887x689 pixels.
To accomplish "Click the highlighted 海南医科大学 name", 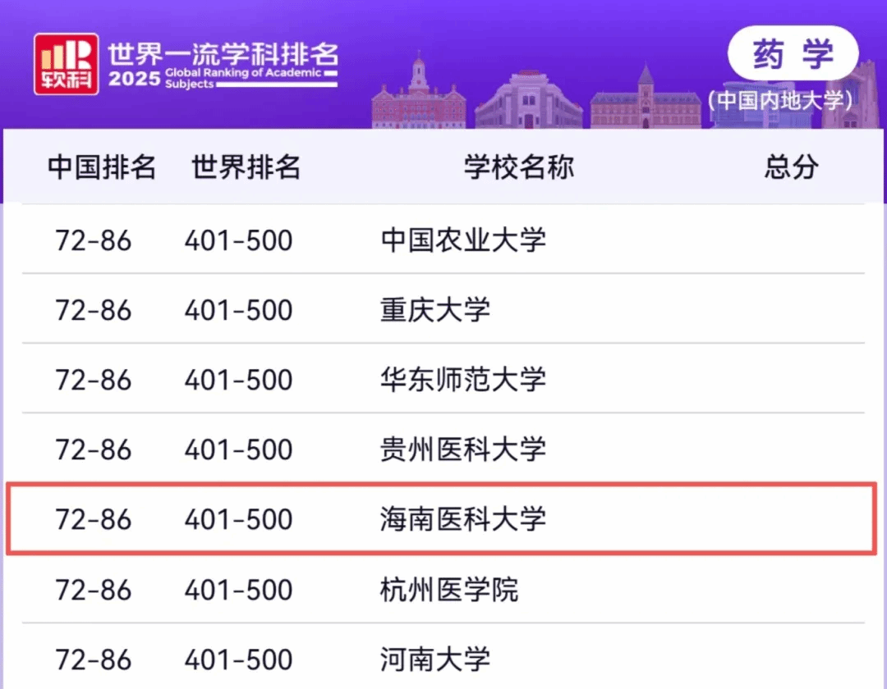I will coord(463,519).
